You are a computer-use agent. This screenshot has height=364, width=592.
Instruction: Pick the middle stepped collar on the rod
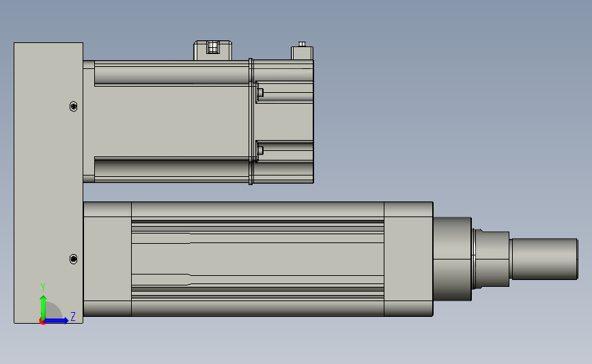pos(491,259)
